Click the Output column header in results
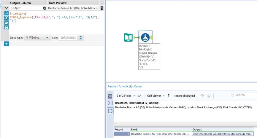Screen dimensions: 257x138 pyautogui.click(x=223, y=129)
